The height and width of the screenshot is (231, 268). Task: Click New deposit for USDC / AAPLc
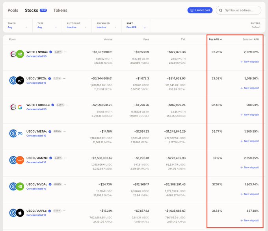[249, 220]
